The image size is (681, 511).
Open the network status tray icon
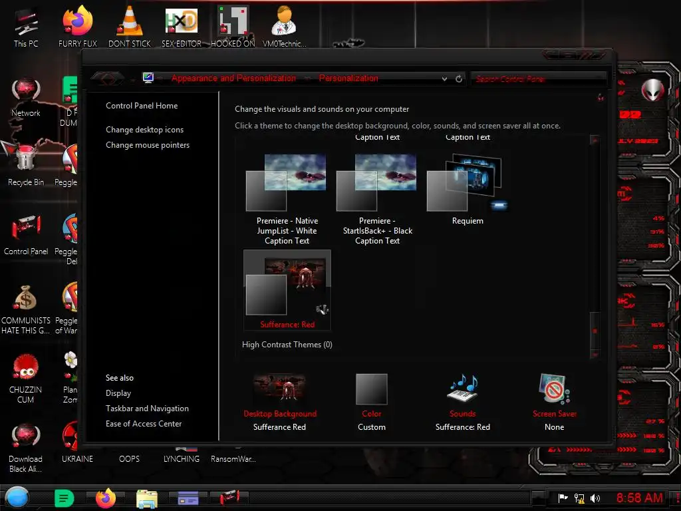click(579, 498)
